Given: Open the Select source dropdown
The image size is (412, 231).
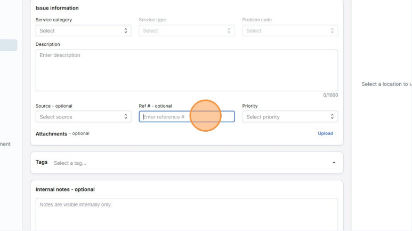Looking at the screenshot, I should click(83, 117).
